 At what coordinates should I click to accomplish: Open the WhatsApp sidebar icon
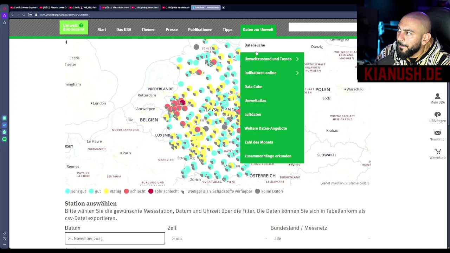(x=4, y=132)
